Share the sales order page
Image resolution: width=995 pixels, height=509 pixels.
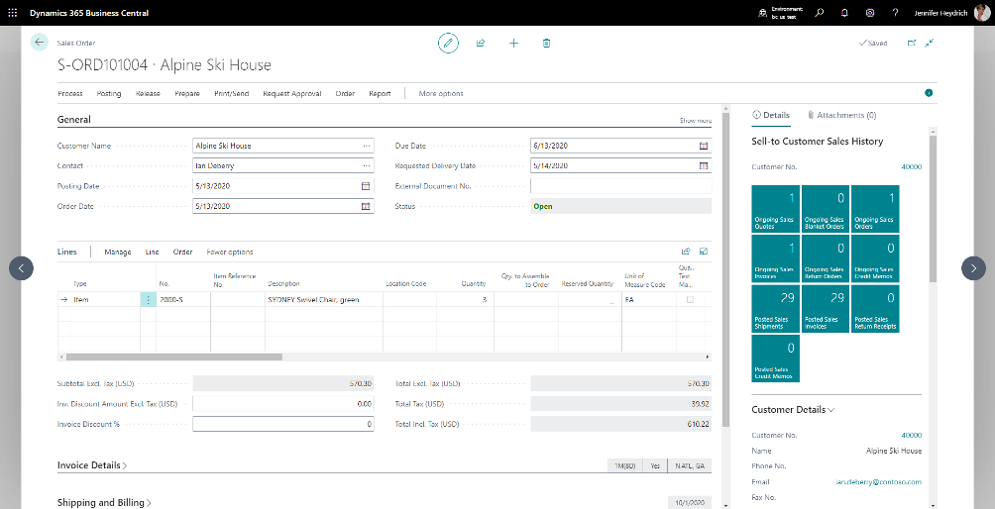click(x=481, y=44)
